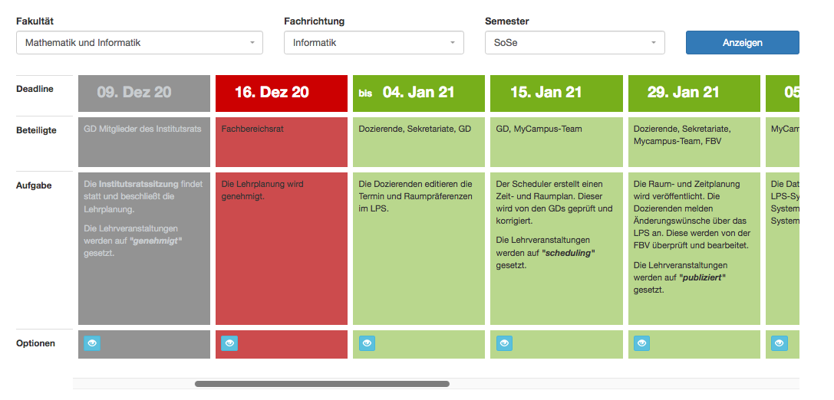Click the eye icon under 09. Dez 20
Screen dimensions: 834x400
[x=92, y=343]
